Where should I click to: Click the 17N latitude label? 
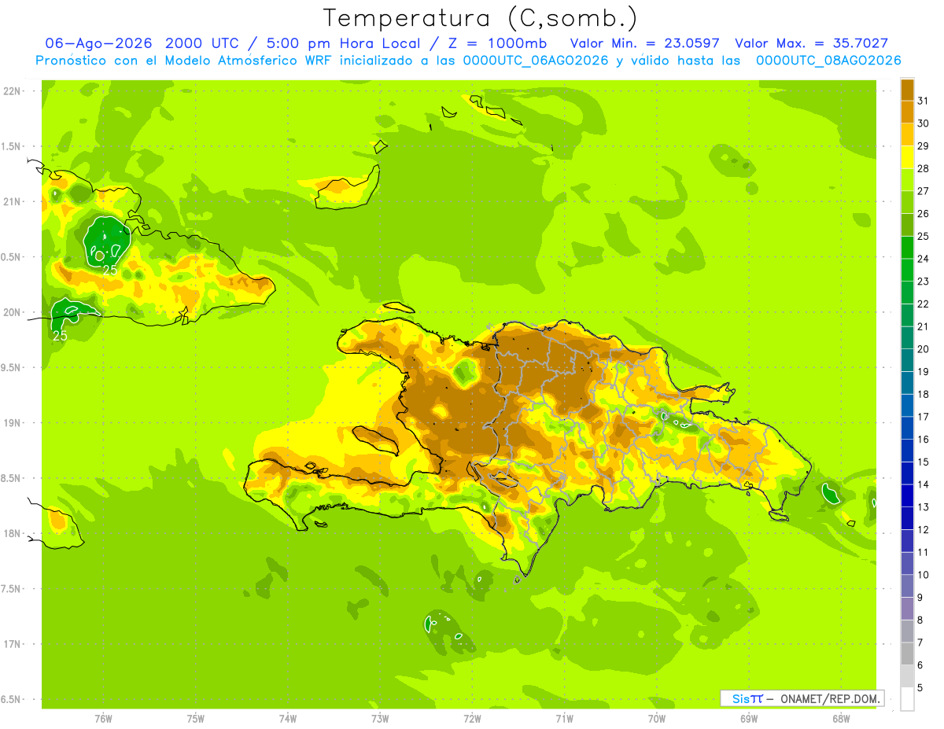pyautogui.click(x=12, y=644)
